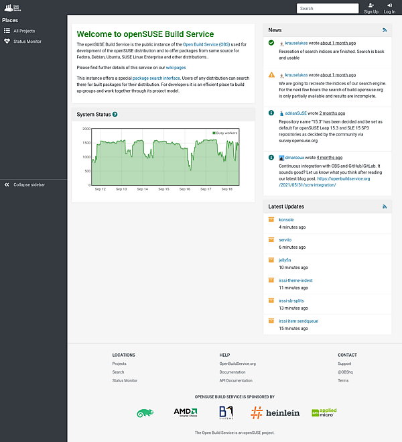This screenshot has width=402, height=442.
Task: Open the Open Build Service (OBS) link
Action: (x=206, y=44)
